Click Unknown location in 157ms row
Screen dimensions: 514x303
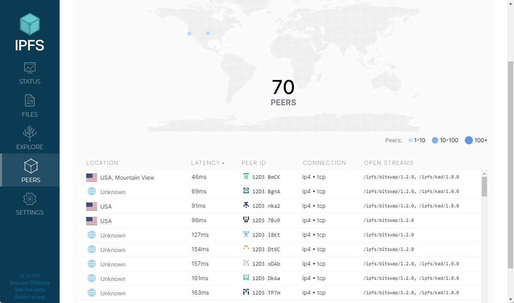113,265
